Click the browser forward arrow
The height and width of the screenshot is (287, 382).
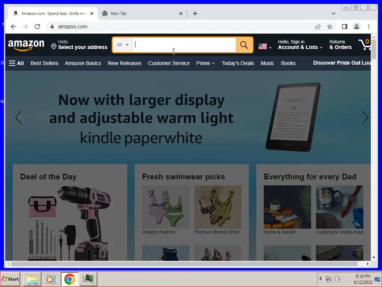point(25,27)
